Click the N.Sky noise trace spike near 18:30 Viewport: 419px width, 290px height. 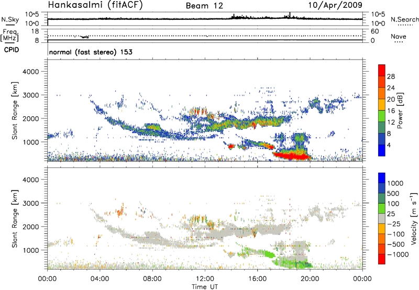[290, 15]
